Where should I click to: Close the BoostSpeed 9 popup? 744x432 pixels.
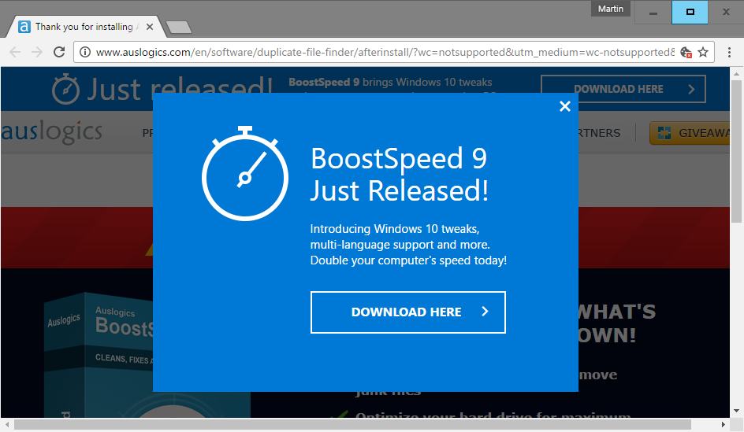coord(564,106)
